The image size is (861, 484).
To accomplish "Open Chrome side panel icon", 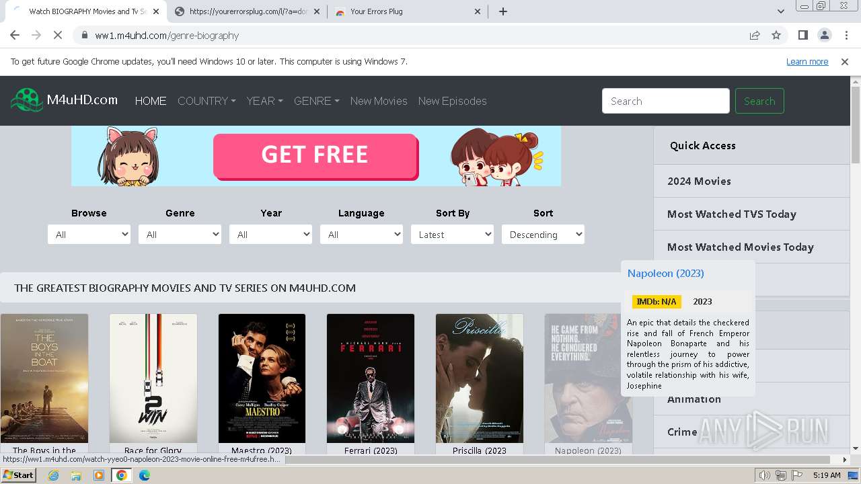I will [x=802, y=35].
